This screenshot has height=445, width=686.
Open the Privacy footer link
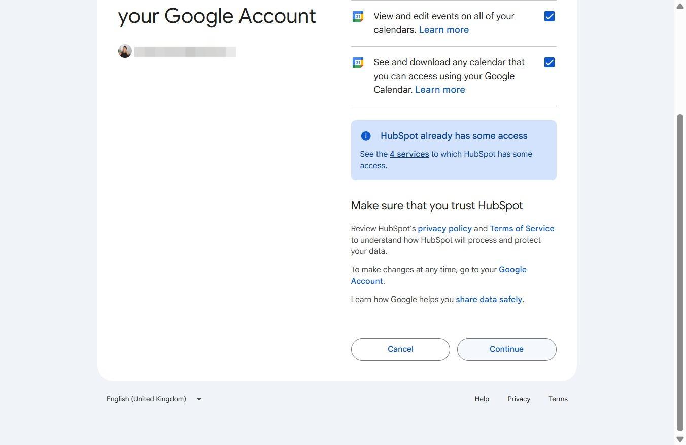pyautogui.click(x=519, y=399)
